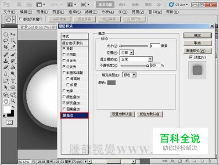Open the tool preset picker arrow
The image size is (219, 165).
(x=14, y=19)
